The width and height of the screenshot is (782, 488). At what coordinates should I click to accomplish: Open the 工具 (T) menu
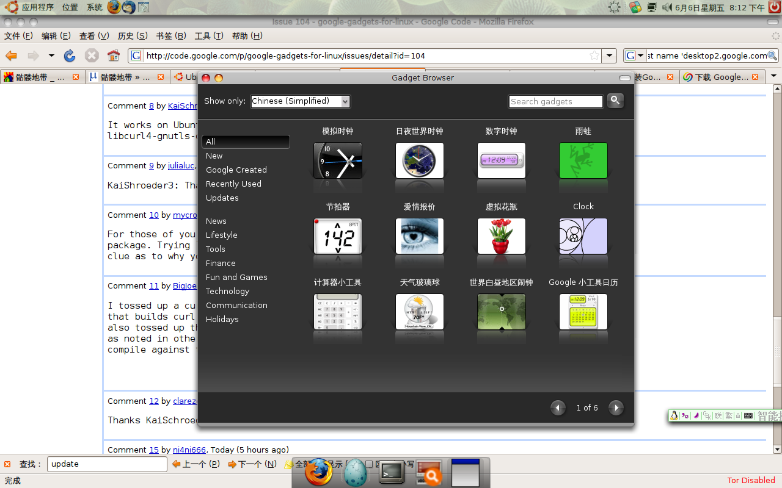coord(209,36)
